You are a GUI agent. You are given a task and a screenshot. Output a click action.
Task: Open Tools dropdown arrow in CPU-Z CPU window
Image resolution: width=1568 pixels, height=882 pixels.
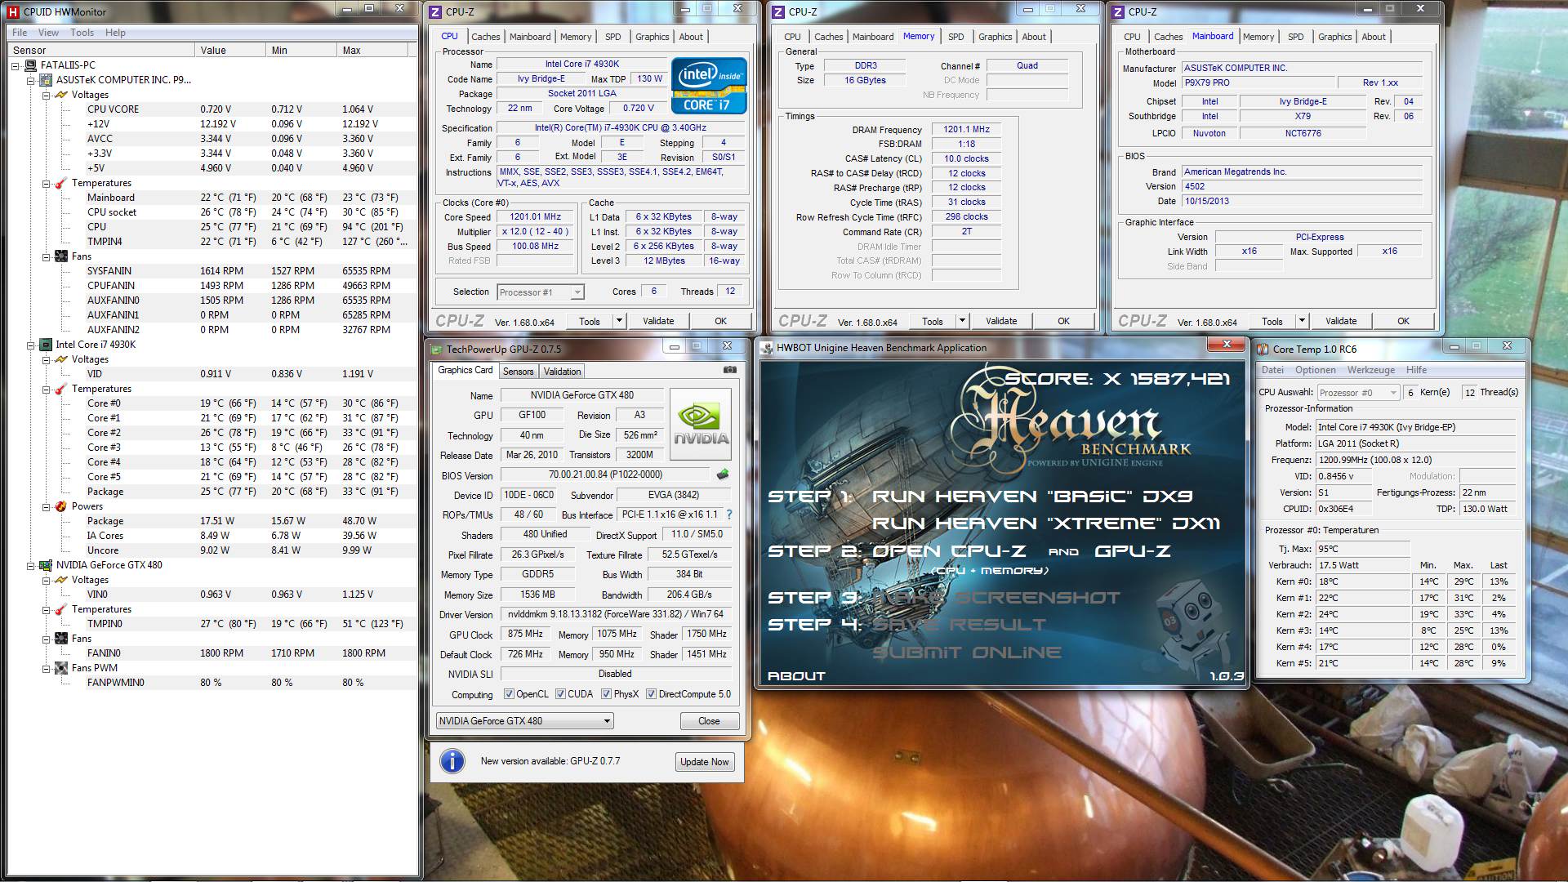619,321
